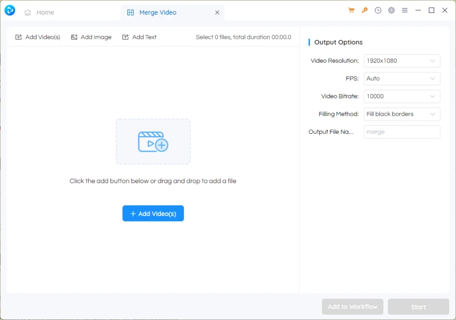This screenshot has width=456, height=320.
Task: Click the Add to Workflow button
Action: (x=353, y=307)
